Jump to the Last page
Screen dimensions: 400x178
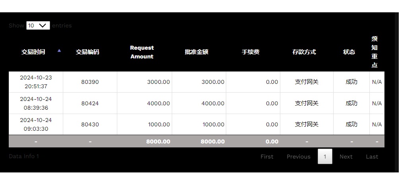372,157
